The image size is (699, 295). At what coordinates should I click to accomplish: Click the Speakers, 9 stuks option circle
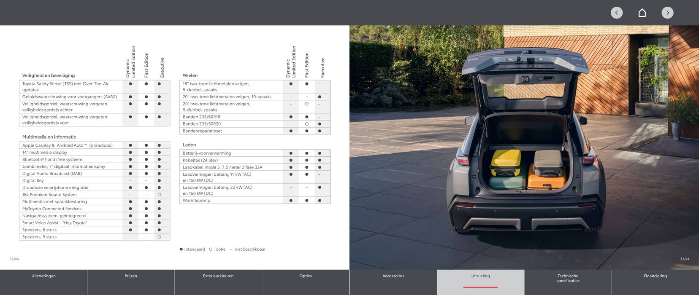pyautogui.click(x=159, y=237)
